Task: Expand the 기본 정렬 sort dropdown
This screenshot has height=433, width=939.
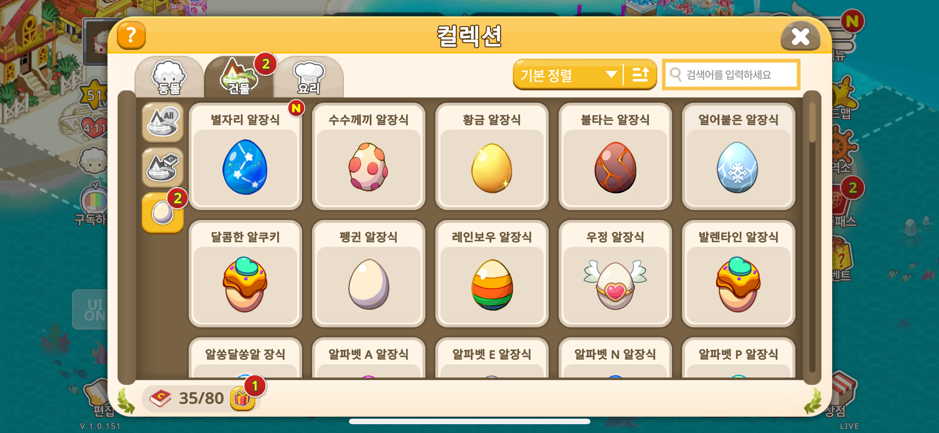Action: click(568, 75)
